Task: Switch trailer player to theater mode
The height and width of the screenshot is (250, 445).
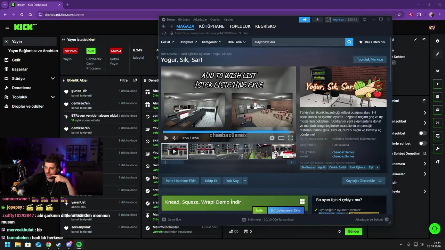Action: coord(281,138)
